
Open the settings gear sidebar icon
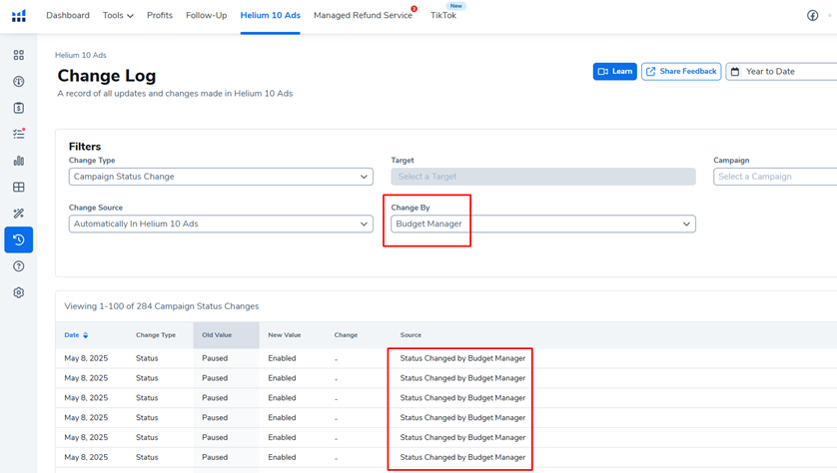coord(18,293)
